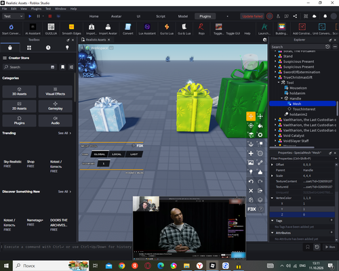The width and height of the screenshot is (339, 271).
Task: Click the blue Play test button
Action: point(30,16)
